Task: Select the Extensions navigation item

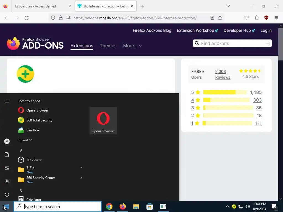Action: point(82,46)
